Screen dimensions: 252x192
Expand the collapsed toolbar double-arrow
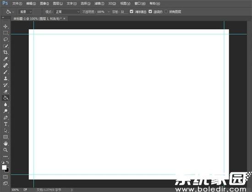[3, 17]
